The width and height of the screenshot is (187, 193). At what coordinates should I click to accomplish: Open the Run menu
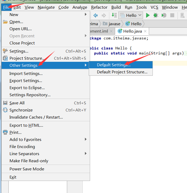pos(129,7)
